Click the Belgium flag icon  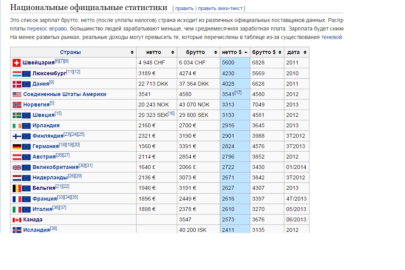click(17, 188)
